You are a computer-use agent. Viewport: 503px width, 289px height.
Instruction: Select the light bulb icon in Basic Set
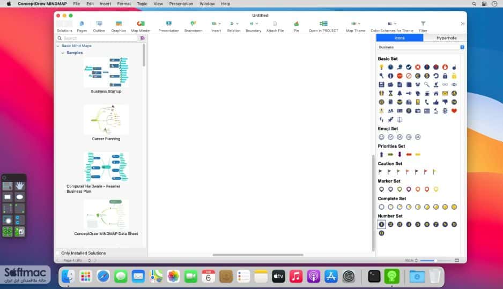click(x=381, y=67)
